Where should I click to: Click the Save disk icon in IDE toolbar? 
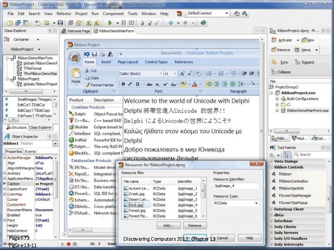tap(60, 23)
